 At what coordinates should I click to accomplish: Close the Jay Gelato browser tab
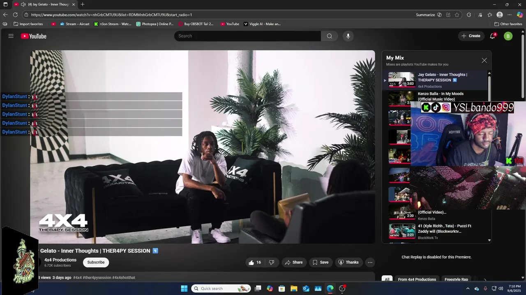tap(74, 5)
